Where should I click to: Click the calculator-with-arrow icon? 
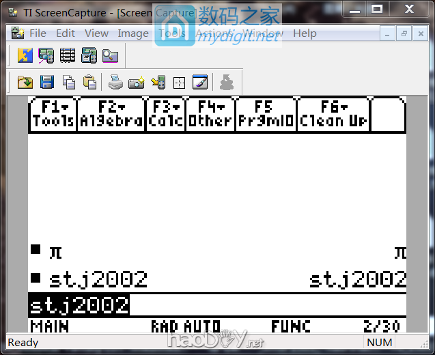tap(158, 83)
